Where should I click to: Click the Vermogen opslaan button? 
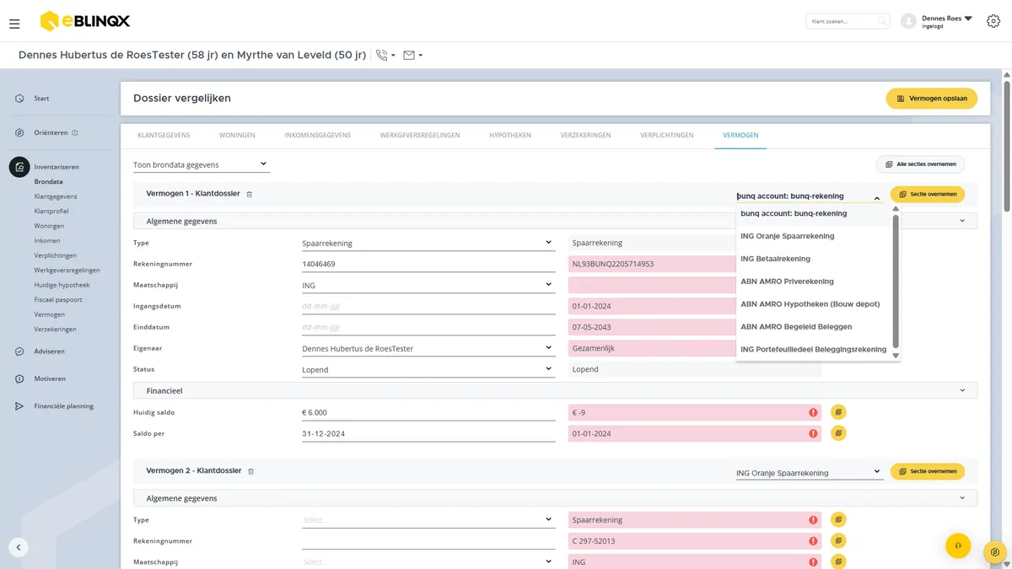pyautogui.click(x=932, y=99)
